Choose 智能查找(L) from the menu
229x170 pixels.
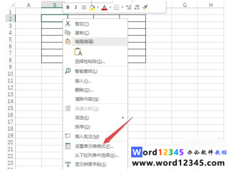point(86,71)
